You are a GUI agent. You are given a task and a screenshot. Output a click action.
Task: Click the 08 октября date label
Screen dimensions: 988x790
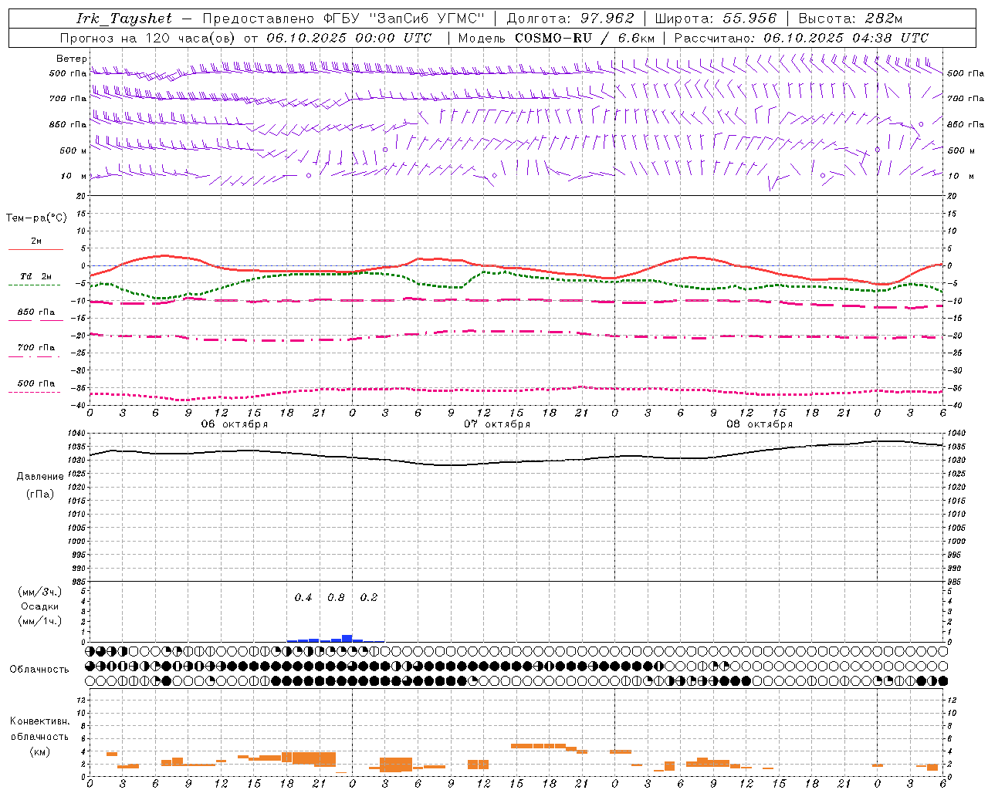760,424
